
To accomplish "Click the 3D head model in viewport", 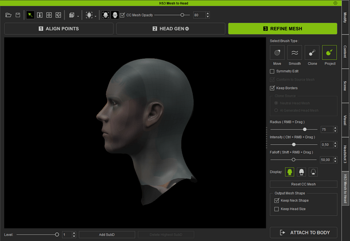I will pos(147,132).
